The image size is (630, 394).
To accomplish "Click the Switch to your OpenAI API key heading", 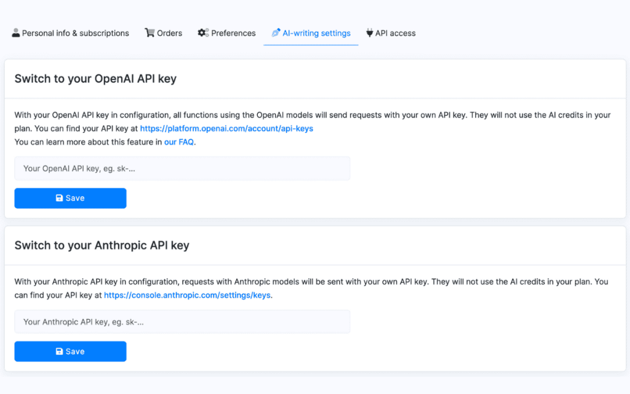I will point(95,79).
